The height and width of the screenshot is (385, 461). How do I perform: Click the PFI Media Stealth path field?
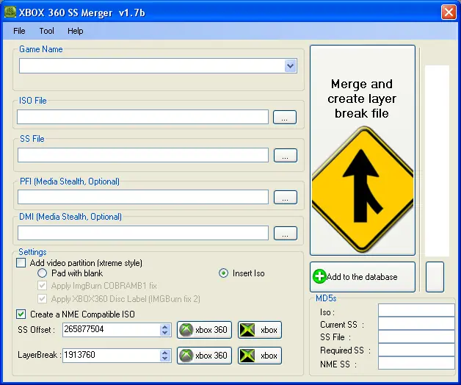[143, 197]
